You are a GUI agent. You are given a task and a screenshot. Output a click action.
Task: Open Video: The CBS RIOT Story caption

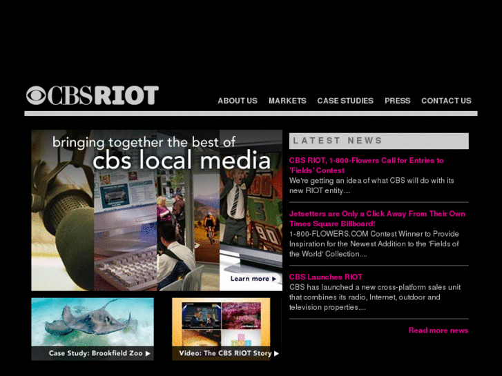(225, 353)
